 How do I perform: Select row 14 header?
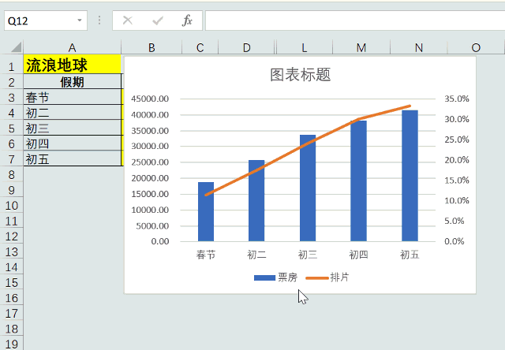tap(12, 267)
